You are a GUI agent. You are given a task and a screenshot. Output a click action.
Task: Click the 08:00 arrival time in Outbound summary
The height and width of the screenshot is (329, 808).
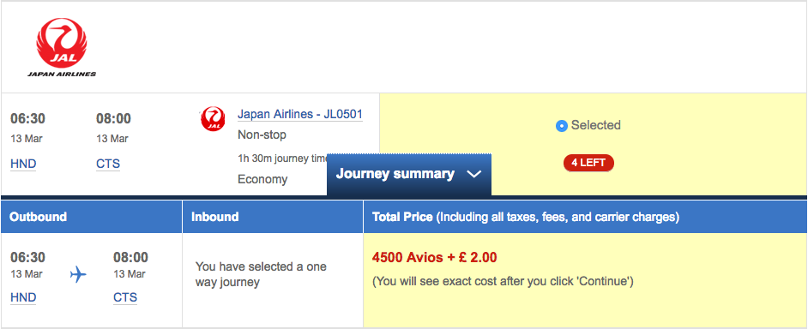pyautogui.click(x=131, y=257)
